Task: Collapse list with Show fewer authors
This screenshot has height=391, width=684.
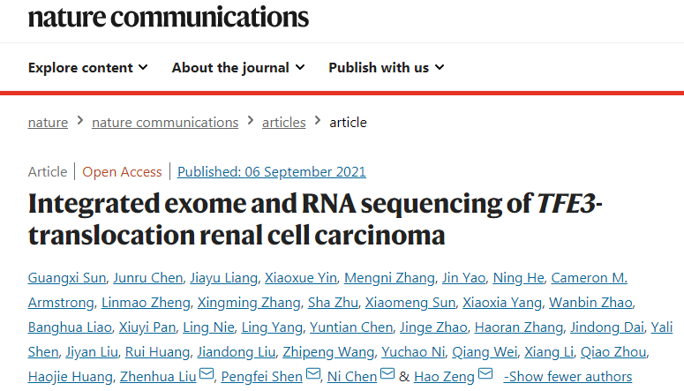Action: click(x=567, y=377)
